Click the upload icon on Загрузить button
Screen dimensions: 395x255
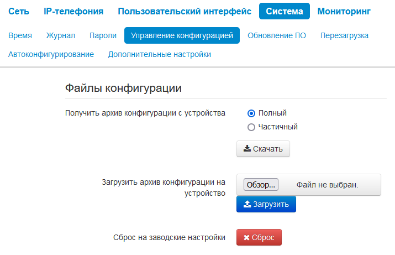tap(247, 204)
